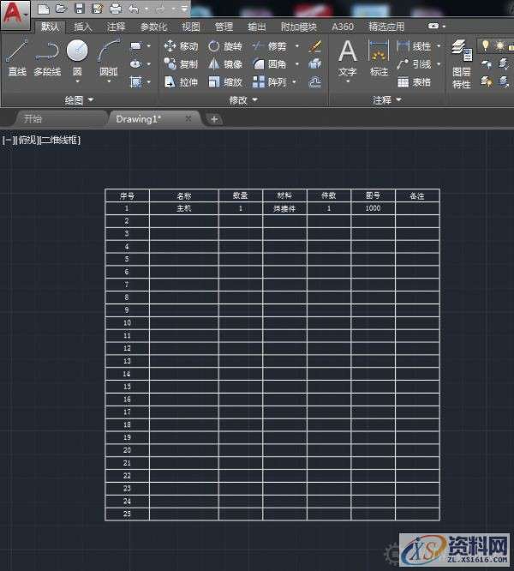Image resolution: width=514 pixels, height=571 pixels.
Task: Click the New drawing icon in quick access toolbar
Action: pyautogui.click(x=44, y=9)
